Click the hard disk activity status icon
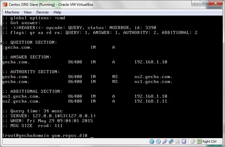The height and width of the screenshot is (147, 225). (x=152, y=141)
